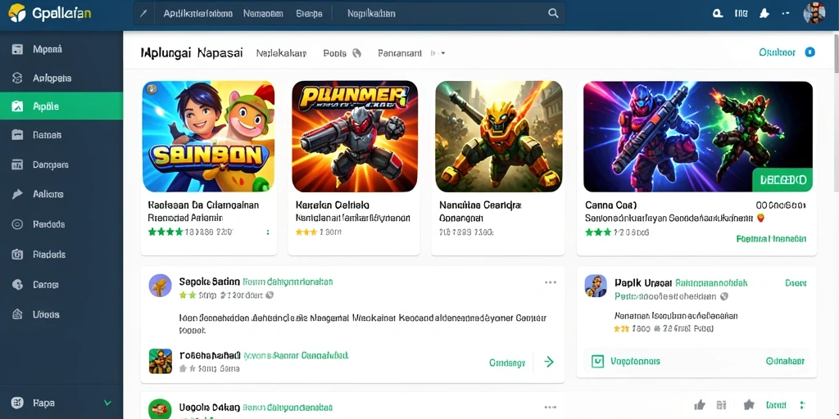Open the three-dot menu on the SAINBON card

pyautogui.click(x=268, y=232)
